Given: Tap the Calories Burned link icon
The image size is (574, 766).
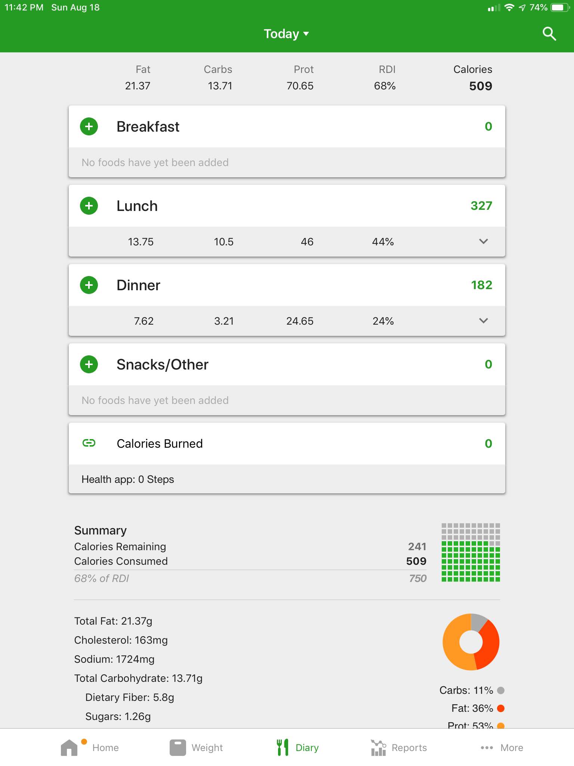Looking at the screenshot, I should (x=89, y=443).
